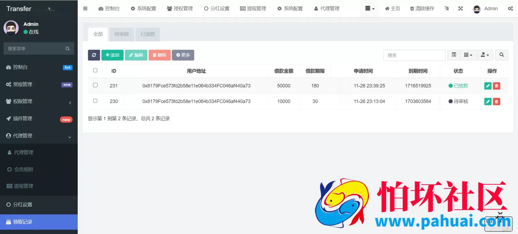Open 提现管理 in the sidebar
The height and width of the screenshot is (234, 518).
coord(39,186)
